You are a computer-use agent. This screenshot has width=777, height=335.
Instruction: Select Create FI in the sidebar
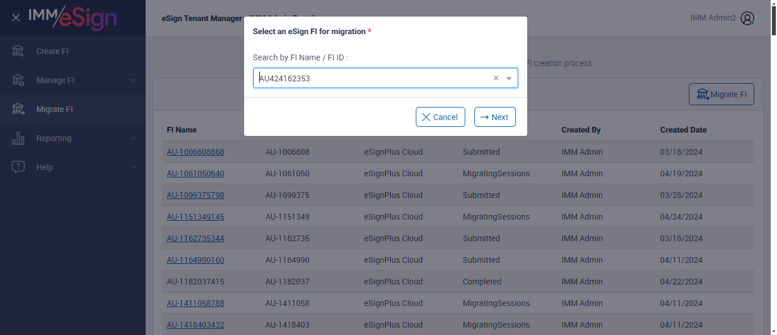[52, 51]
